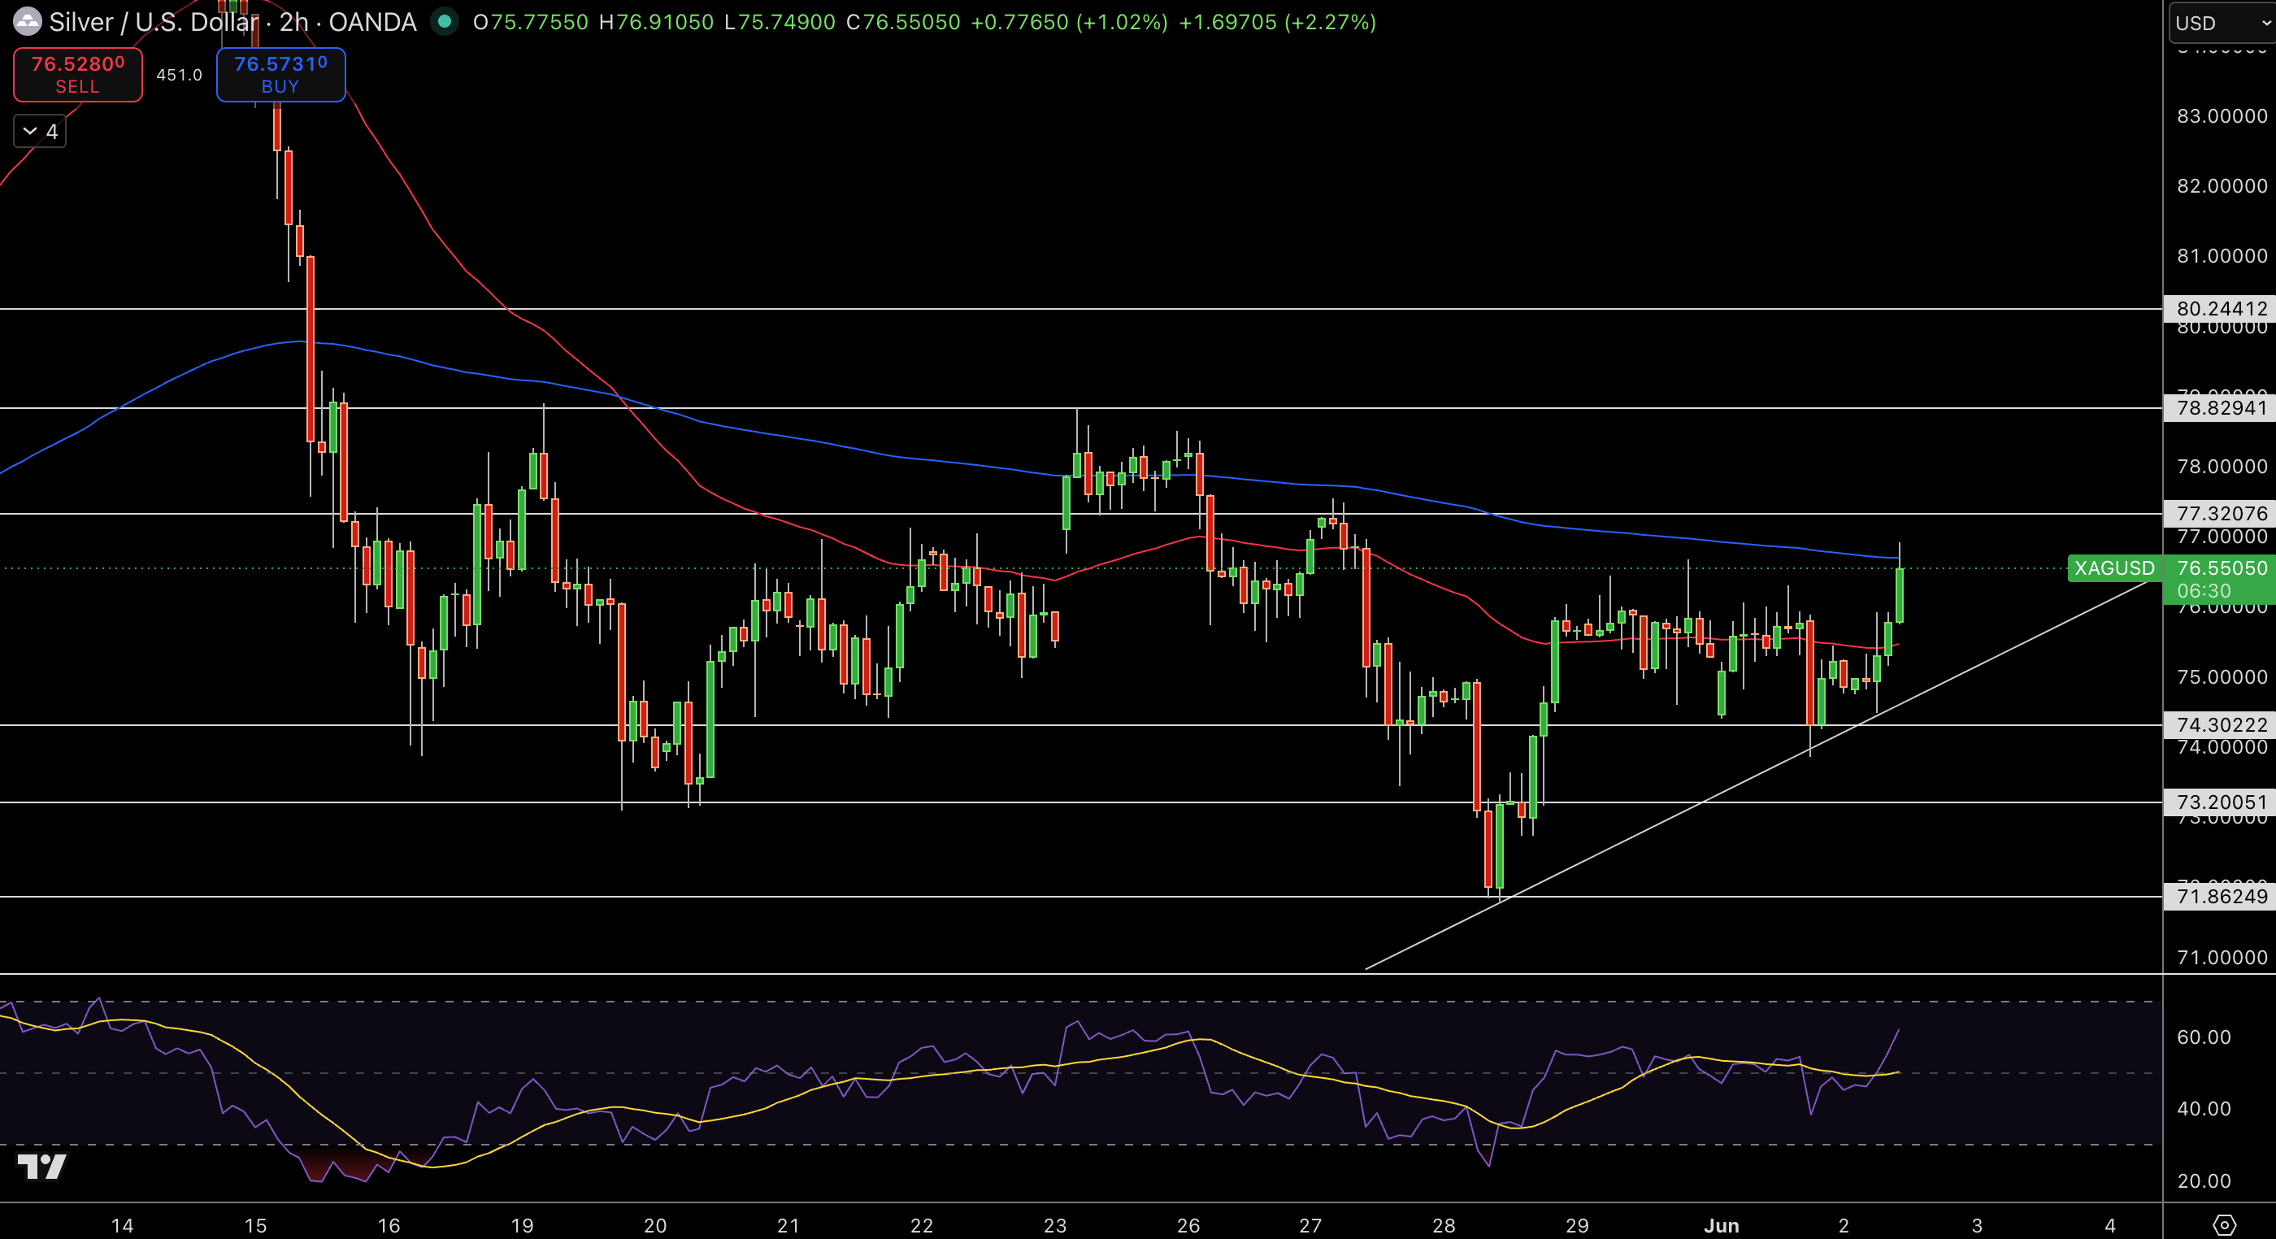Click the C76.55050 close value
2276x1239 pixels.
pos(903,22)
